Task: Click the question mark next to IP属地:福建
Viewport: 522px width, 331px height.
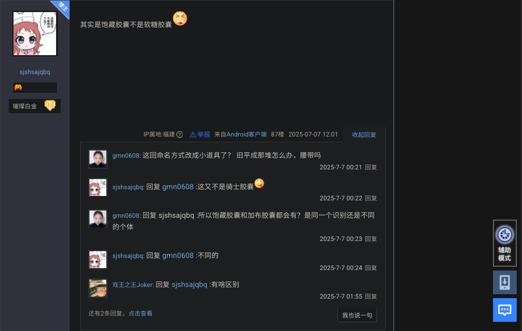Action: click(x=179, y=135)
